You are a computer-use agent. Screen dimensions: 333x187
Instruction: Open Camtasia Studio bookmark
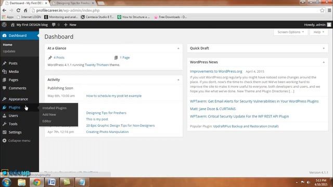pyautogui.click(x=97, y=17)
